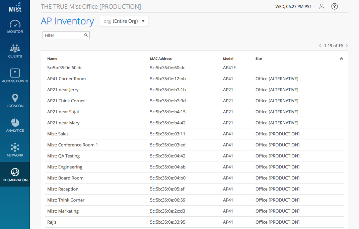
Task: Open the user account icon
Action: tap(321, 6)
